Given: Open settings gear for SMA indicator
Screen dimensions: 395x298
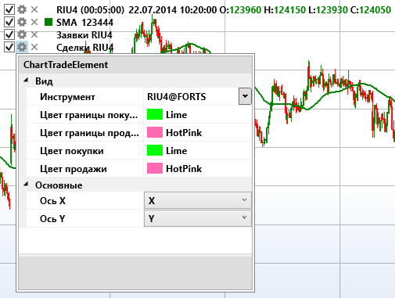Looking at the screenshot, I should pyautogui.click(x=22, y=22).
